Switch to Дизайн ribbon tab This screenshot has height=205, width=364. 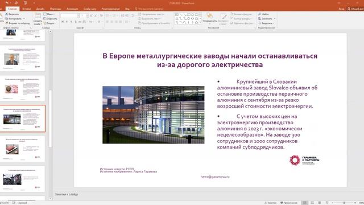[40, 9]
